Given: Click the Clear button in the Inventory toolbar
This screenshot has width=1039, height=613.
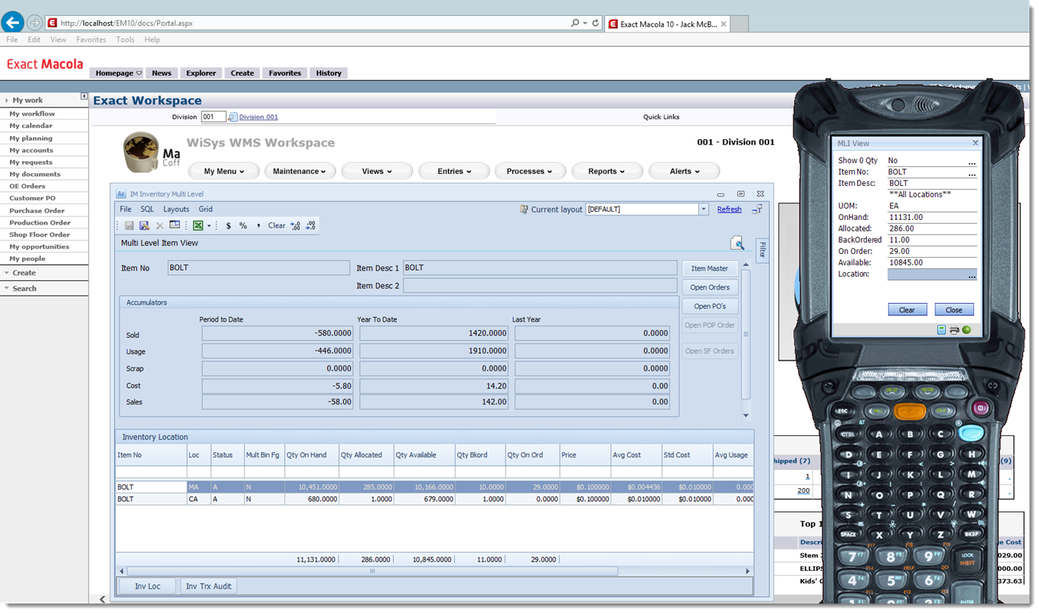Looking at the screenshot, I should [x=277, y=225].
